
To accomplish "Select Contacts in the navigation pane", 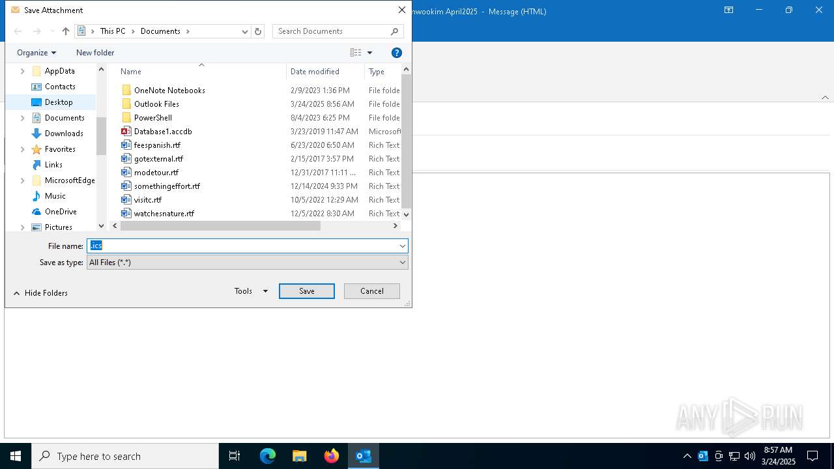I will pyautogui.click(x=60, y=87).
